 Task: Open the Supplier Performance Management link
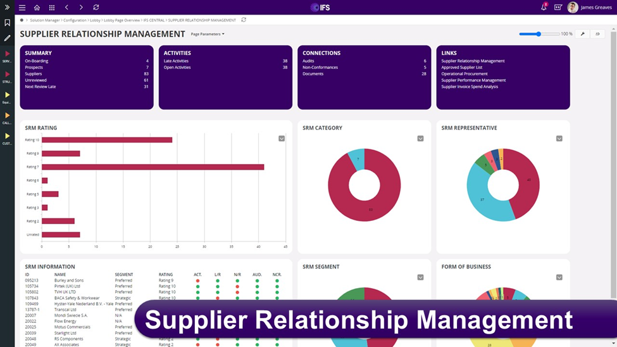[473, 80]
